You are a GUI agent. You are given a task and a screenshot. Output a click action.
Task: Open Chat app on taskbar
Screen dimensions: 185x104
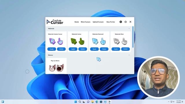[88, 102]
